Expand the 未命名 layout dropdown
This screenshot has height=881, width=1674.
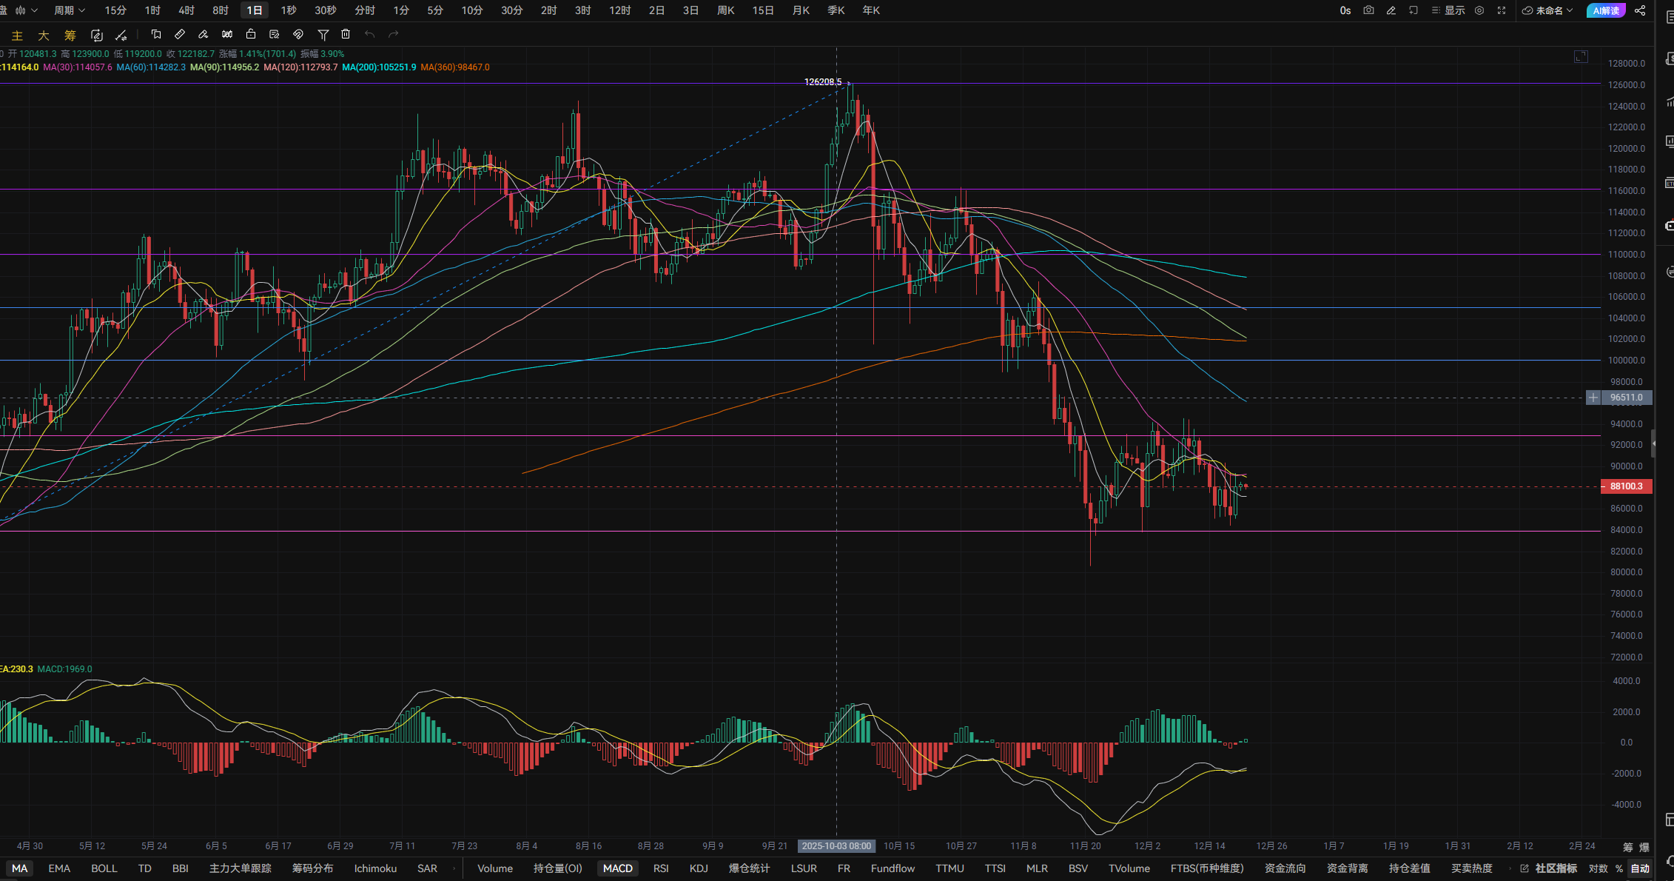[1548, 10]
